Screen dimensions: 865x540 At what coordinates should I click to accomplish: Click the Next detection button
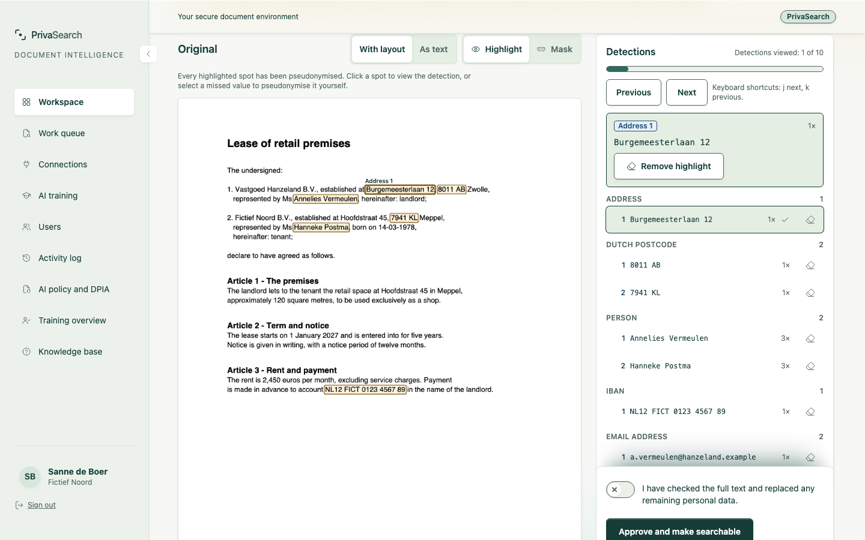(687, 92)
